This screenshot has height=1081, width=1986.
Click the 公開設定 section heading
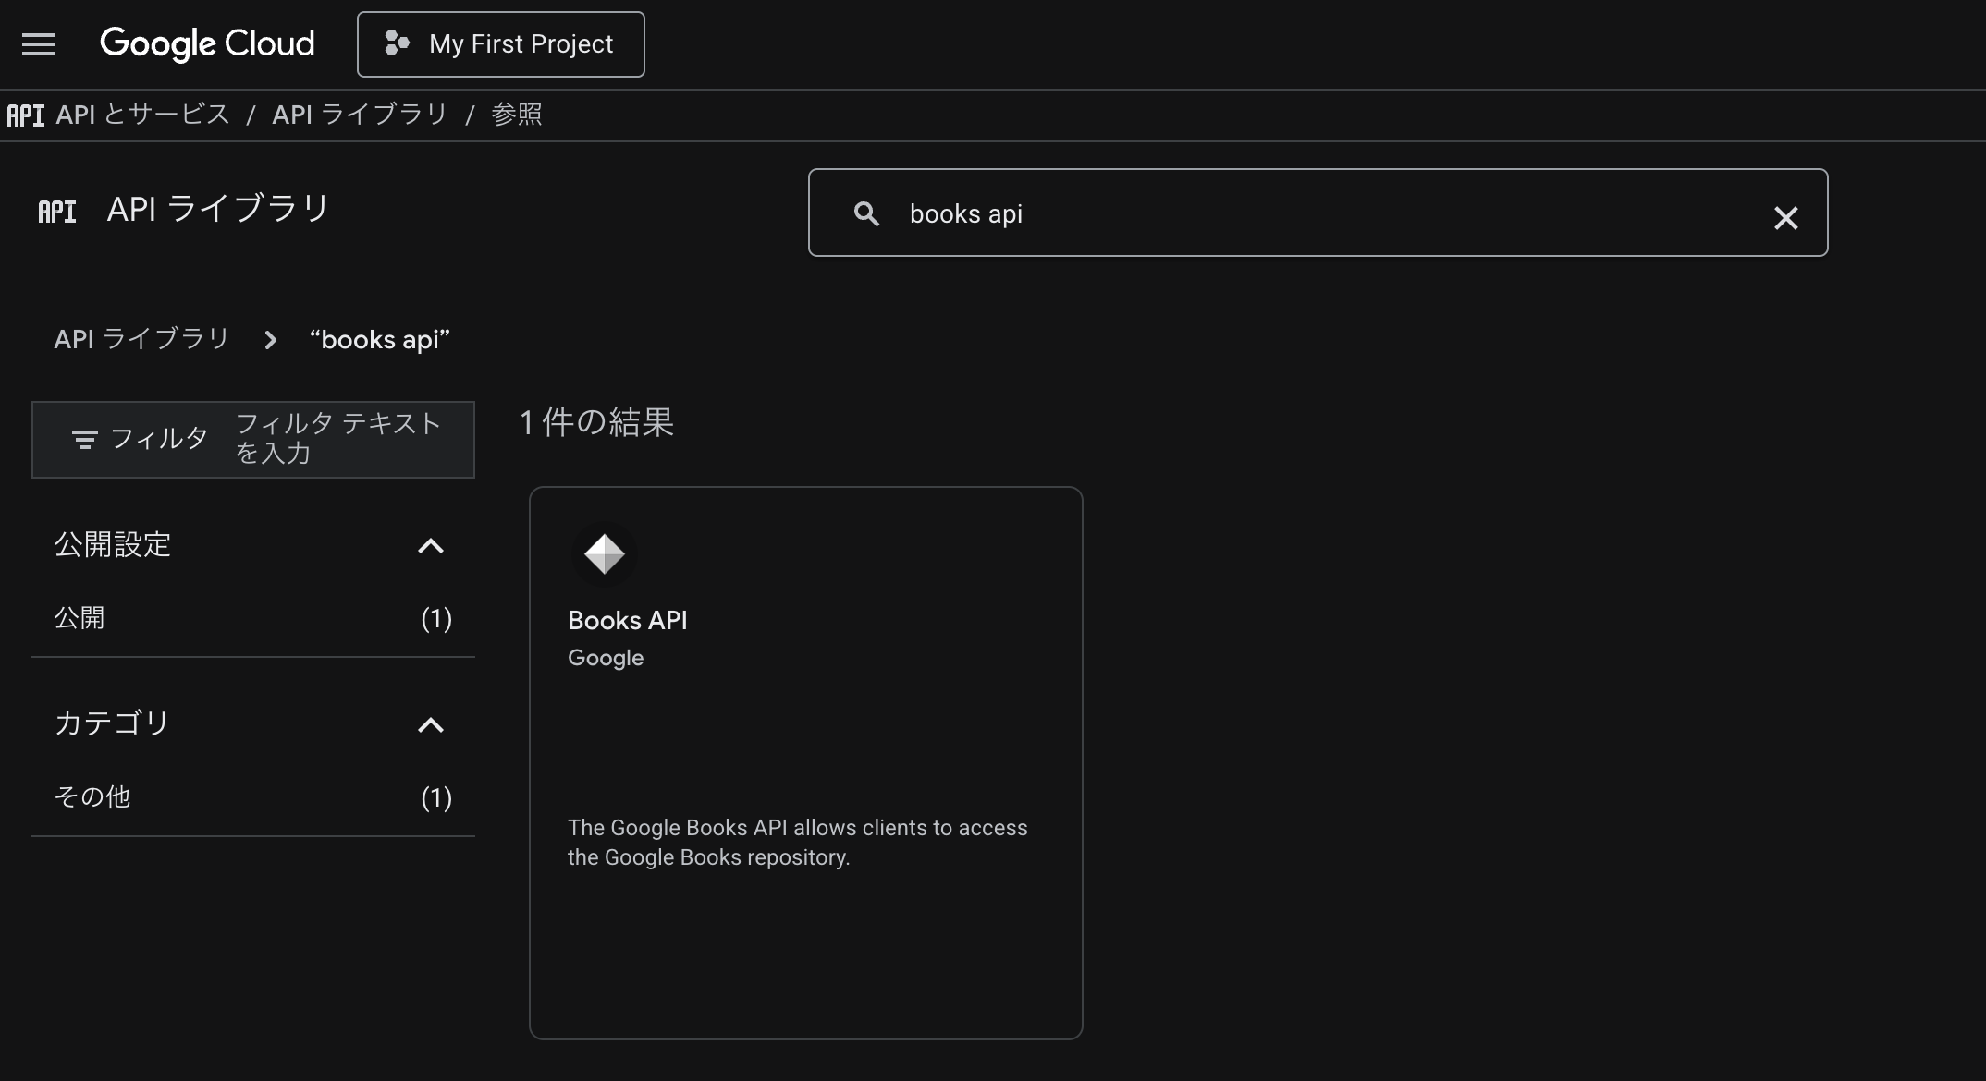point(113,544)
